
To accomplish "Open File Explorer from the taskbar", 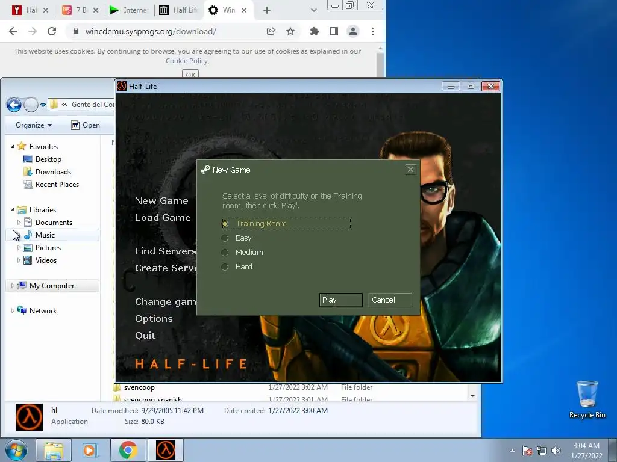I will coord(54,450).
